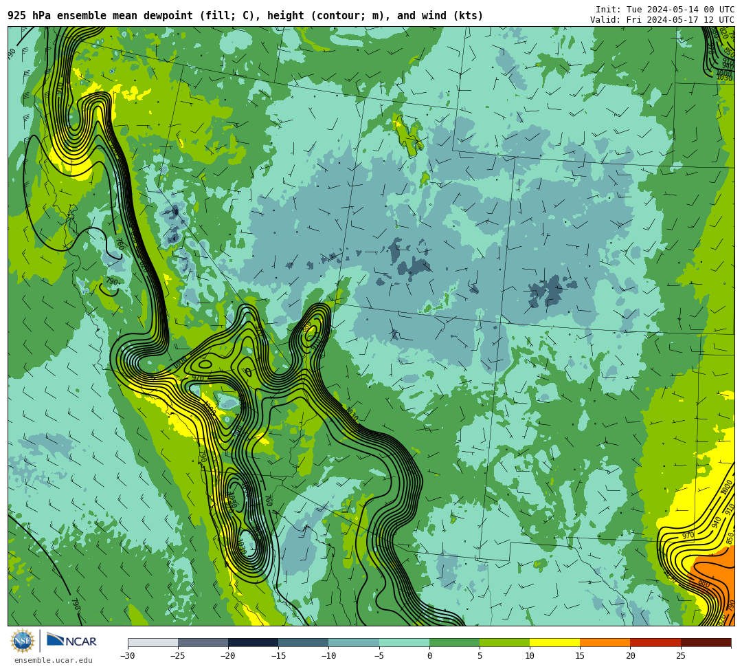Click the -30 to -25 colorbar swatch
Screen dimensions: 742x669
tap(153, 642)
